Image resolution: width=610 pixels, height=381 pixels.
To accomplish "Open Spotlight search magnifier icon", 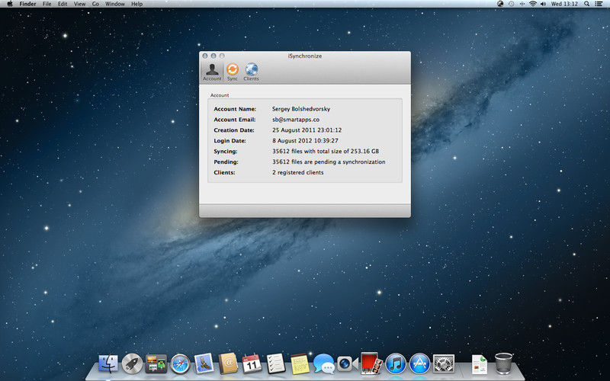I will 586,4.
